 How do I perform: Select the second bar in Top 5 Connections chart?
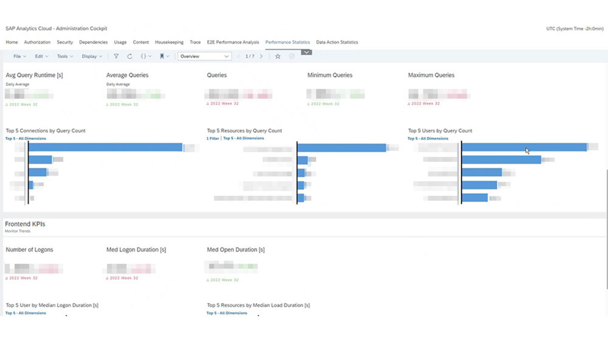point(40,159)
